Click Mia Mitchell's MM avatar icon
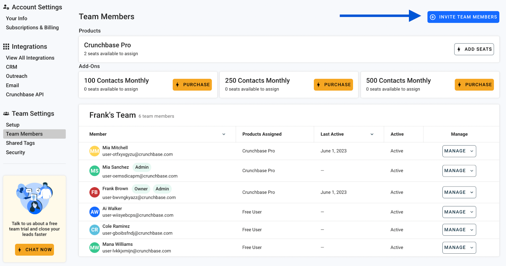506x266 pixels. pos(95,151)
